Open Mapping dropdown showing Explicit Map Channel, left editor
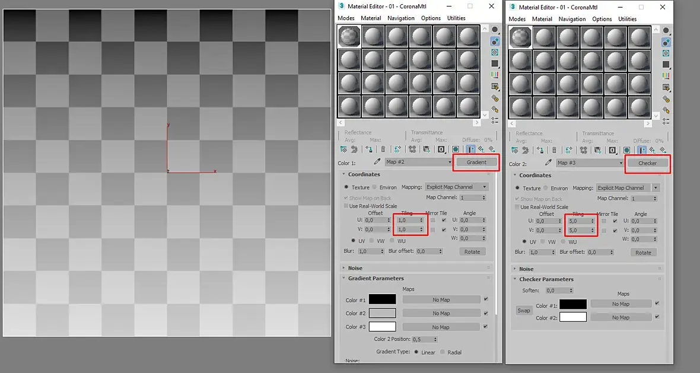The image size is (700, 373). coord(456,187)
